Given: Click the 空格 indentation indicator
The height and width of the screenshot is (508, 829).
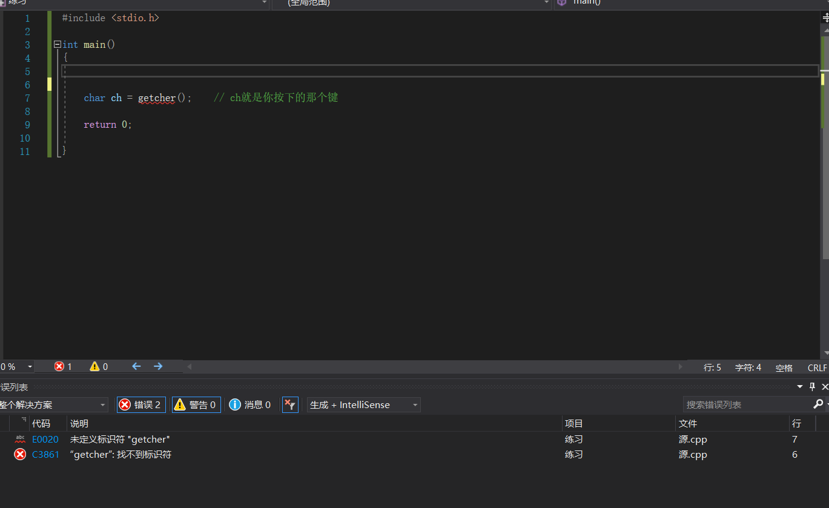Looking at the screenshot, I should tap(784, 368).
